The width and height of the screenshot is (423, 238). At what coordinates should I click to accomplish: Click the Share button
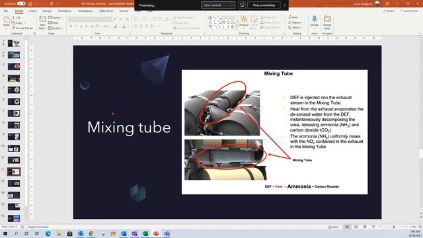point(389,11)
